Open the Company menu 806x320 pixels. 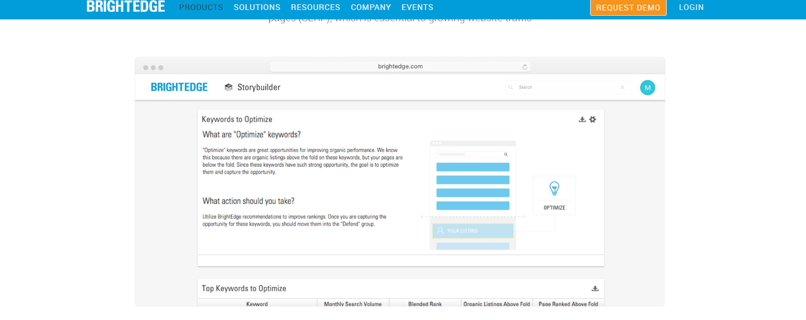[371, 8]
